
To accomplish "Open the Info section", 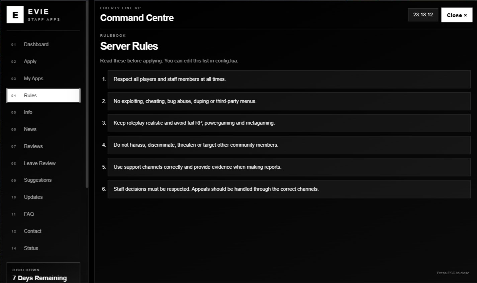I will tap(43, 112).
